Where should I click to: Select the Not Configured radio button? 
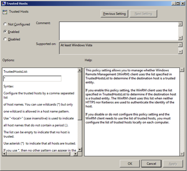click(x=5, y=24)
